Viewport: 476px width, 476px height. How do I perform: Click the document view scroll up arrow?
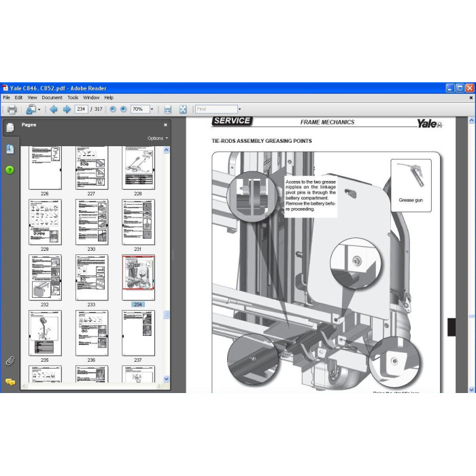[471, 120]
